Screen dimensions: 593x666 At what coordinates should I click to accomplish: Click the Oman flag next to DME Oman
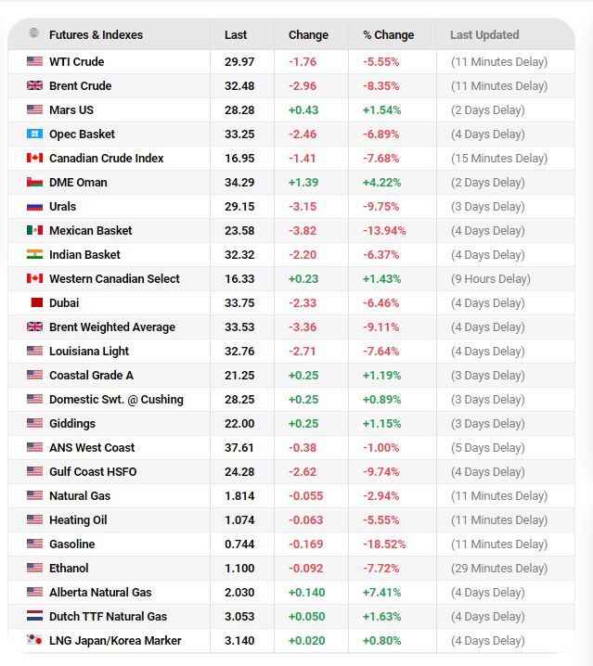click(x=34, y=182)
